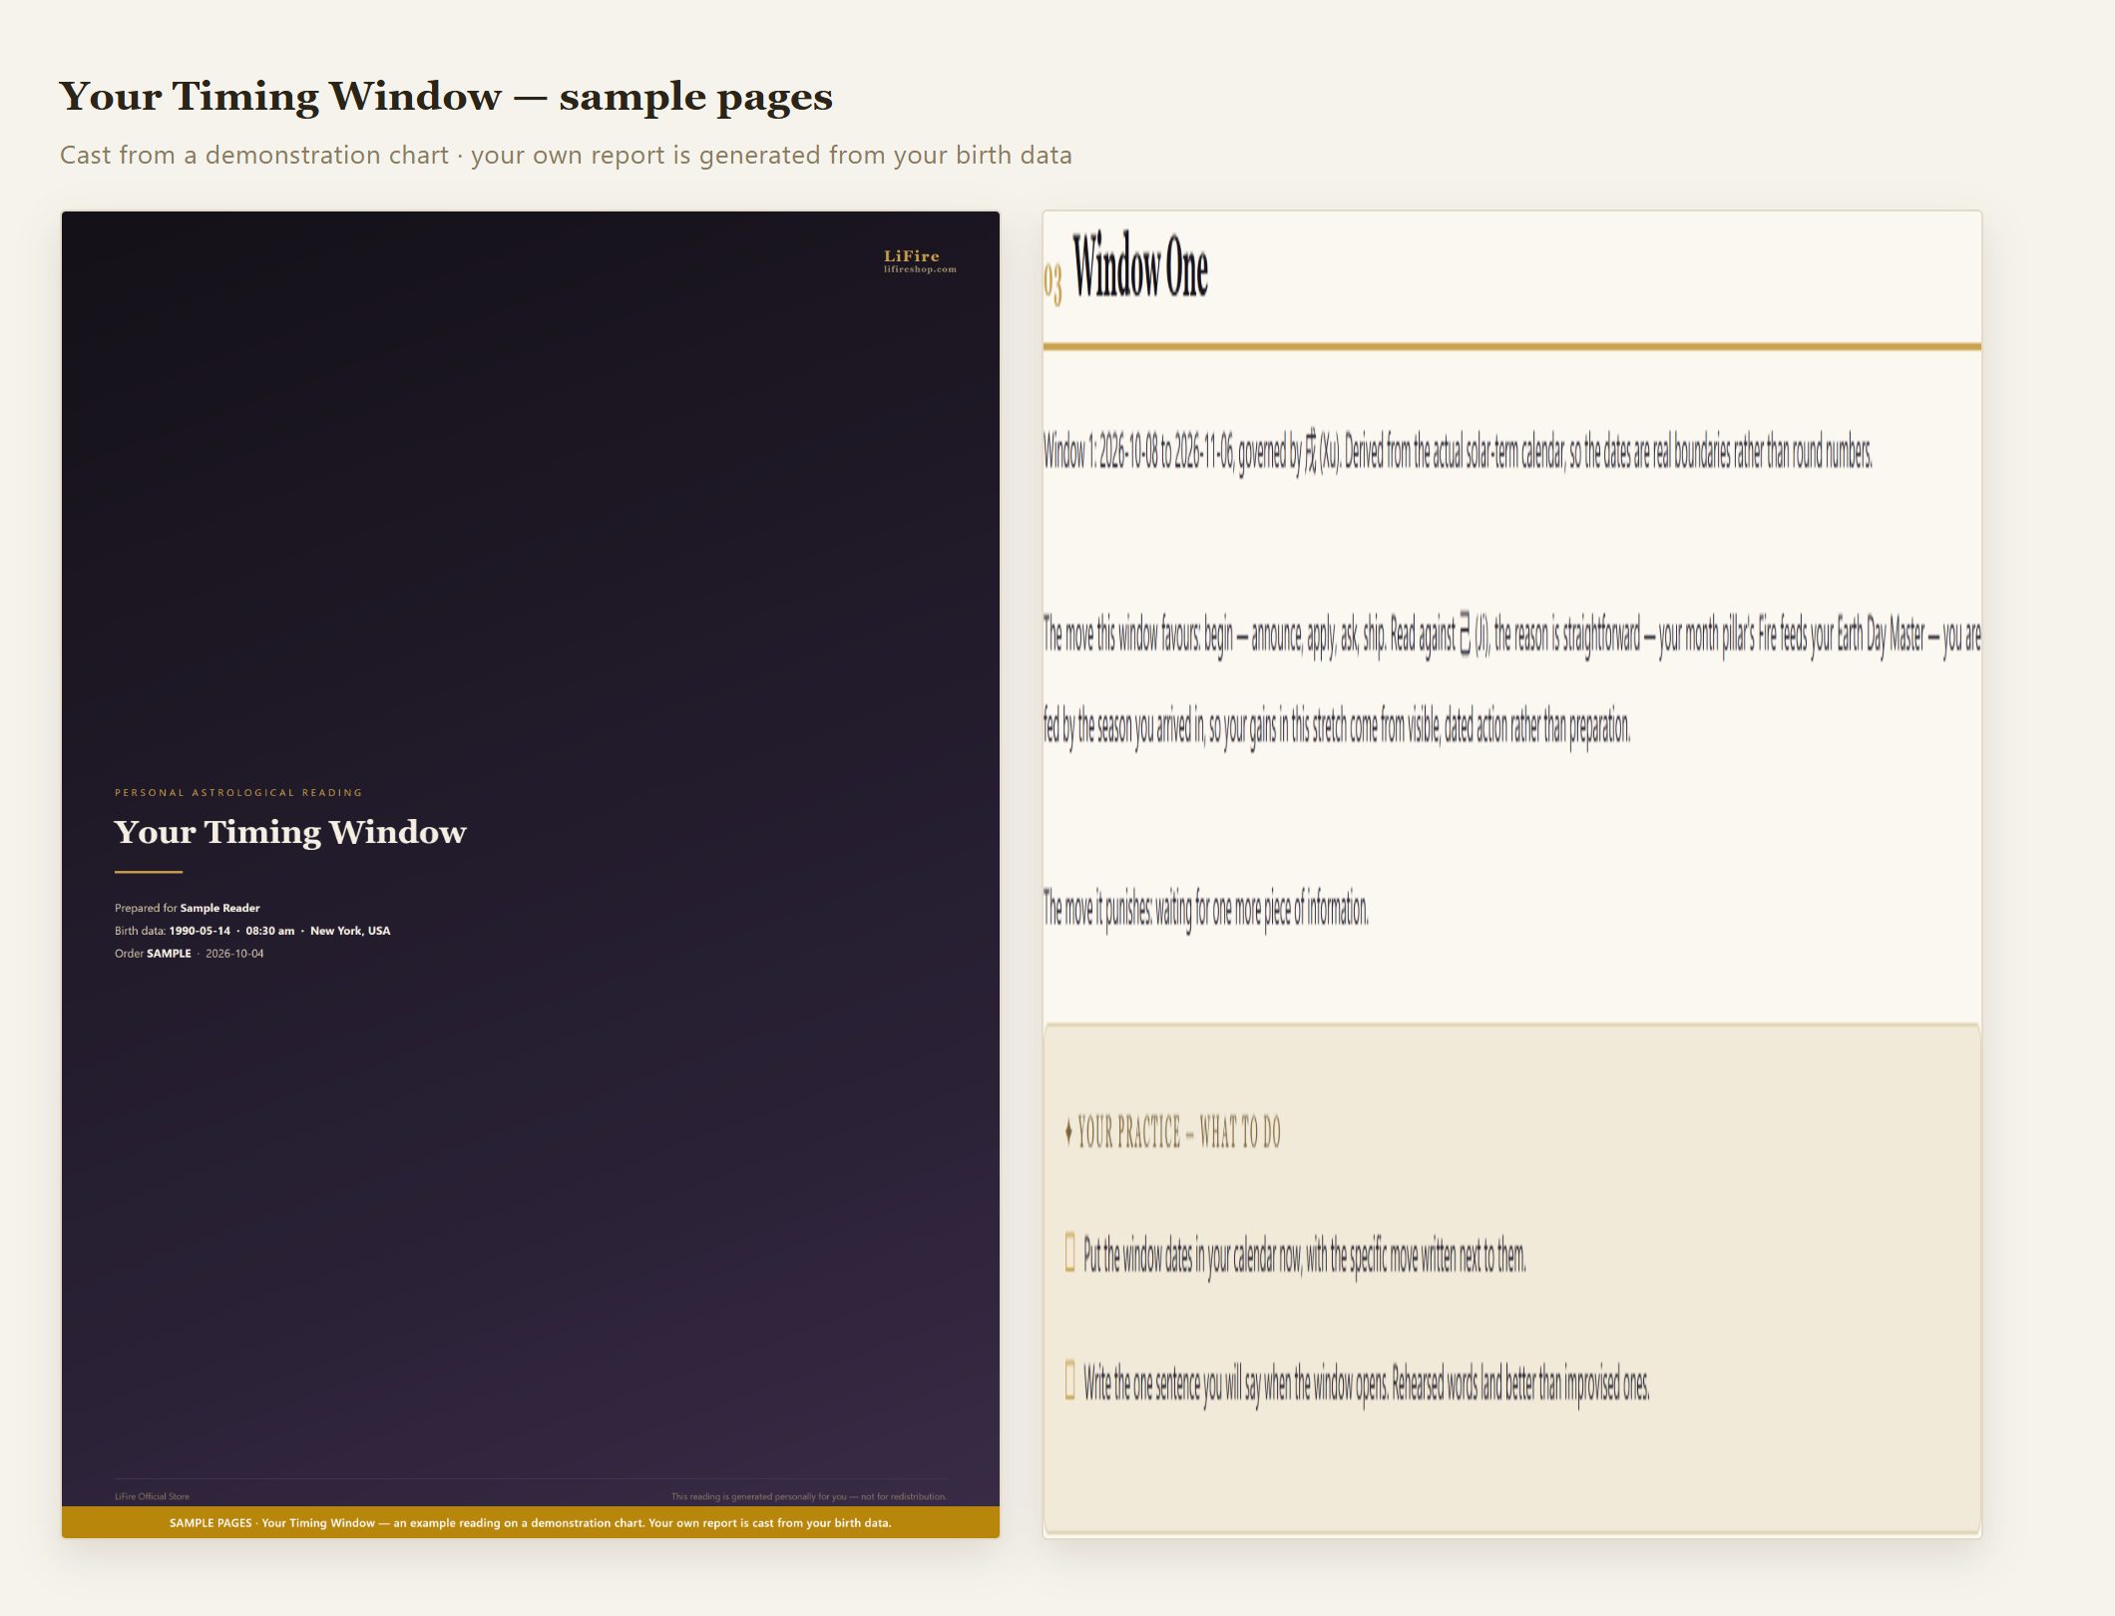Open the cover page sample thumbnail
The width and height of the screenshot is (2115, 1616).
[531, 874]
